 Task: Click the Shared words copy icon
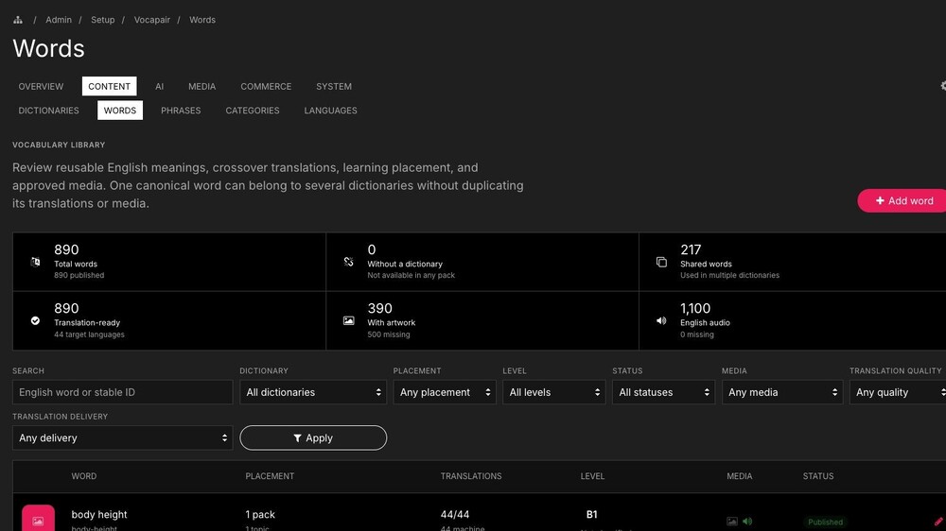click(x=662, y=262)
